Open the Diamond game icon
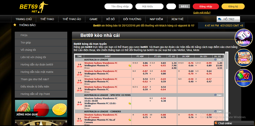Screen dimensions: 255x126 pyautogui.click(x=244, y=78)
